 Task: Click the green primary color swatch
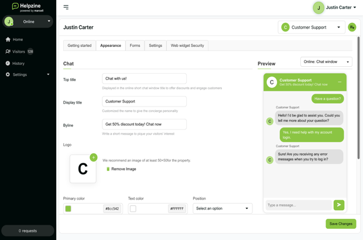pos(69,208)
